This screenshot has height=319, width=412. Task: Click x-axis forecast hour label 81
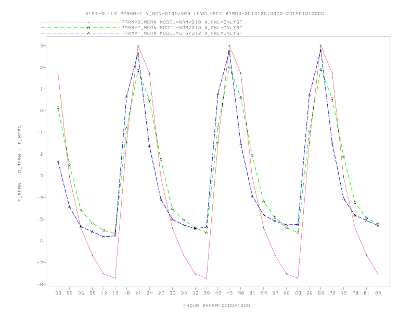point(367,293)
